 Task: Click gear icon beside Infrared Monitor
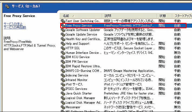click(x=63, y=80)
